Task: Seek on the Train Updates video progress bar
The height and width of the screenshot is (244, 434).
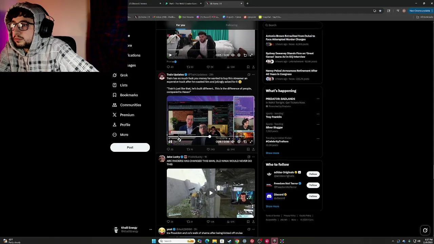Action: pyautogui.click(x=210, y=137)
